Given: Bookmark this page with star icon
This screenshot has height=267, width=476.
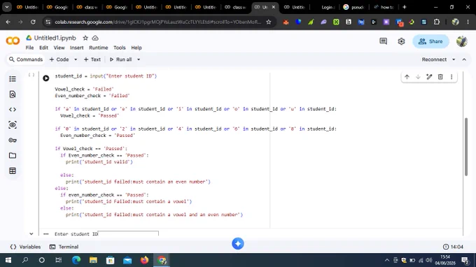Looking at the screenshot, I should coord(269,22).
